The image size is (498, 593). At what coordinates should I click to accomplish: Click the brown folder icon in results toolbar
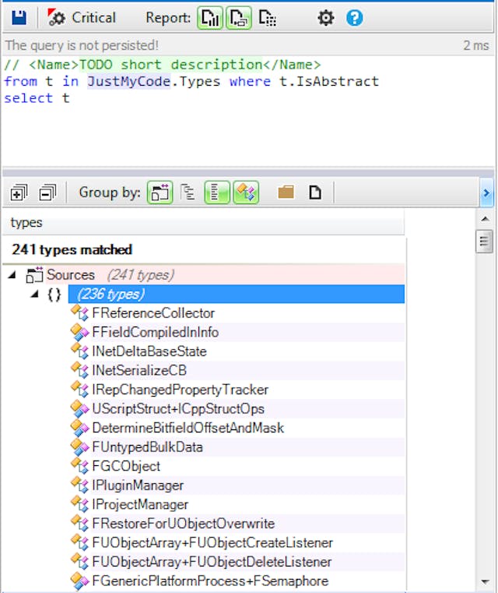tap(286, 192)
